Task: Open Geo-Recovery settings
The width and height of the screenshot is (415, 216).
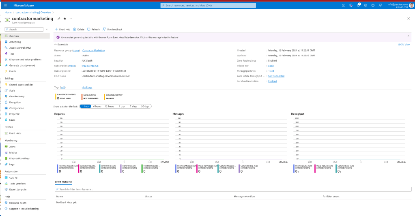Action: click(17, 96)
